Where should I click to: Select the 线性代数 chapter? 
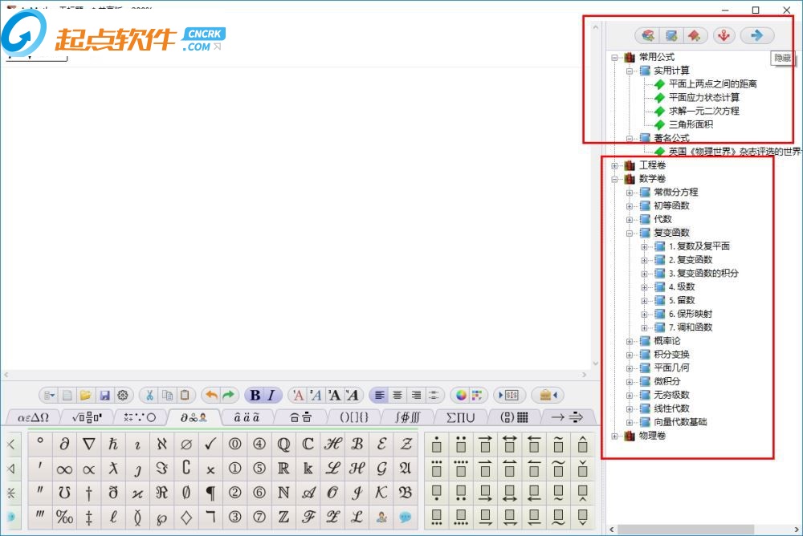[671, 408]
